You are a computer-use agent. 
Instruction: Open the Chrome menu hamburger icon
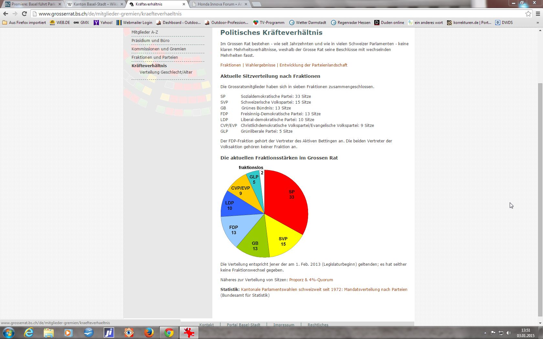point(538,14)
